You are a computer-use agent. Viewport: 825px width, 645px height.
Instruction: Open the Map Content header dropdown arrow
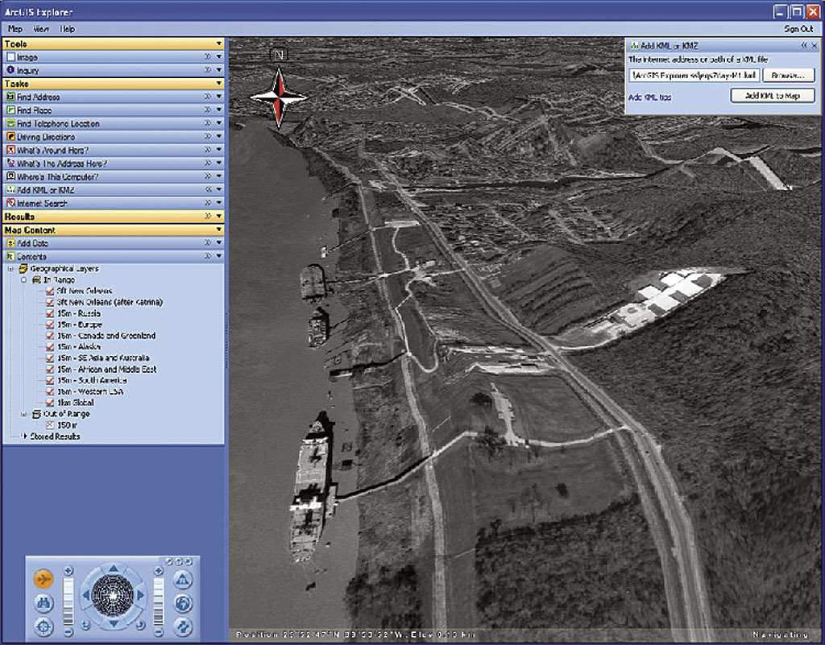click(219, 229)
